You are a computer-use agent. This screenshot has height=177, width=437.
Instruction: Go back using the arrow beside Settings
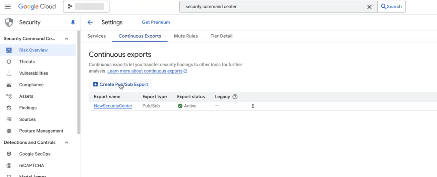pyautogui.click(x=90, y=23)
